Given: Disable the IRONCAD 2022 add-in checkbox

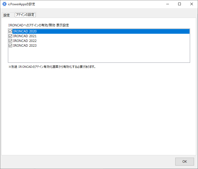Looking at the screenshot, I should tap(11, 41).
